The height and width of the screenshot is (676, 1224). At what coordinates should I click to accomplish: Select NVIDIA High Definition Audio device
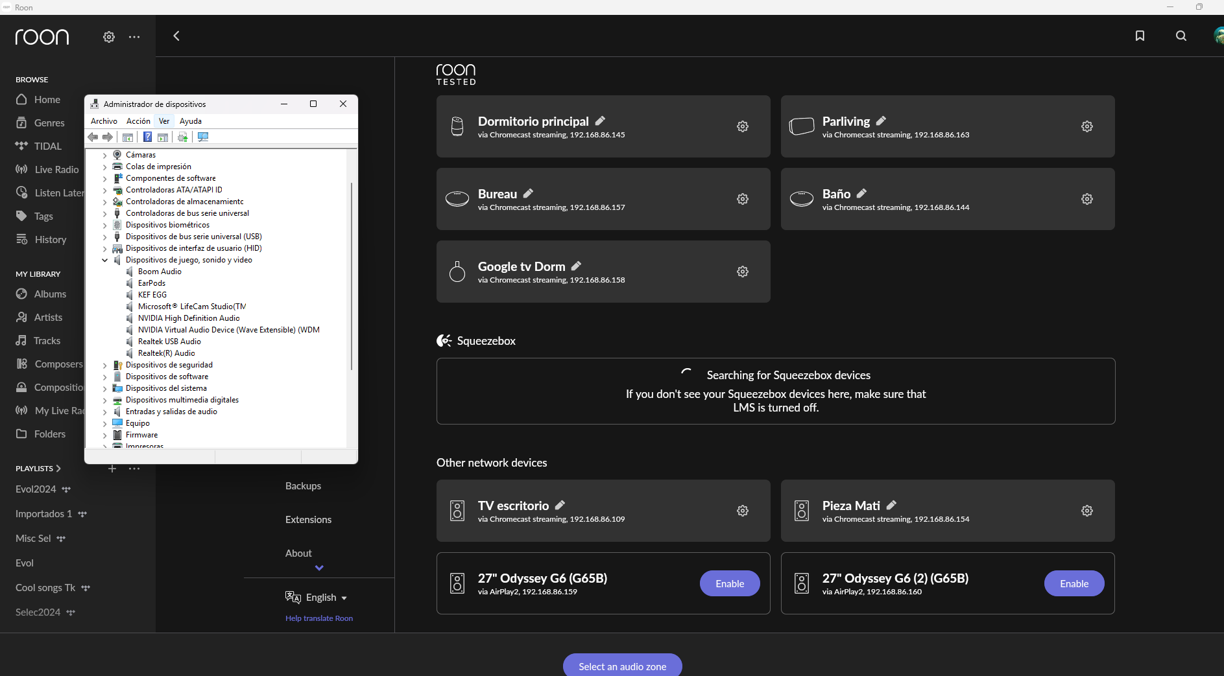pos(189,318)
